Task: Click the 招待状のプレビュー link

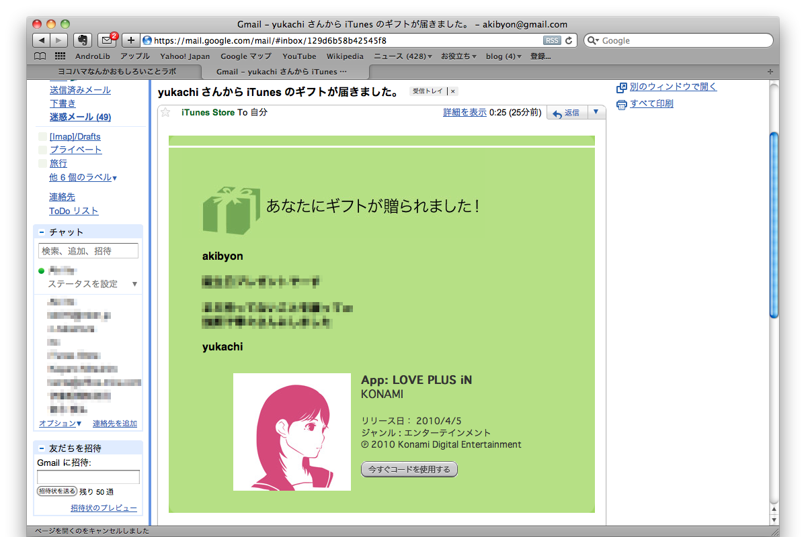Action: pos(104,508)
